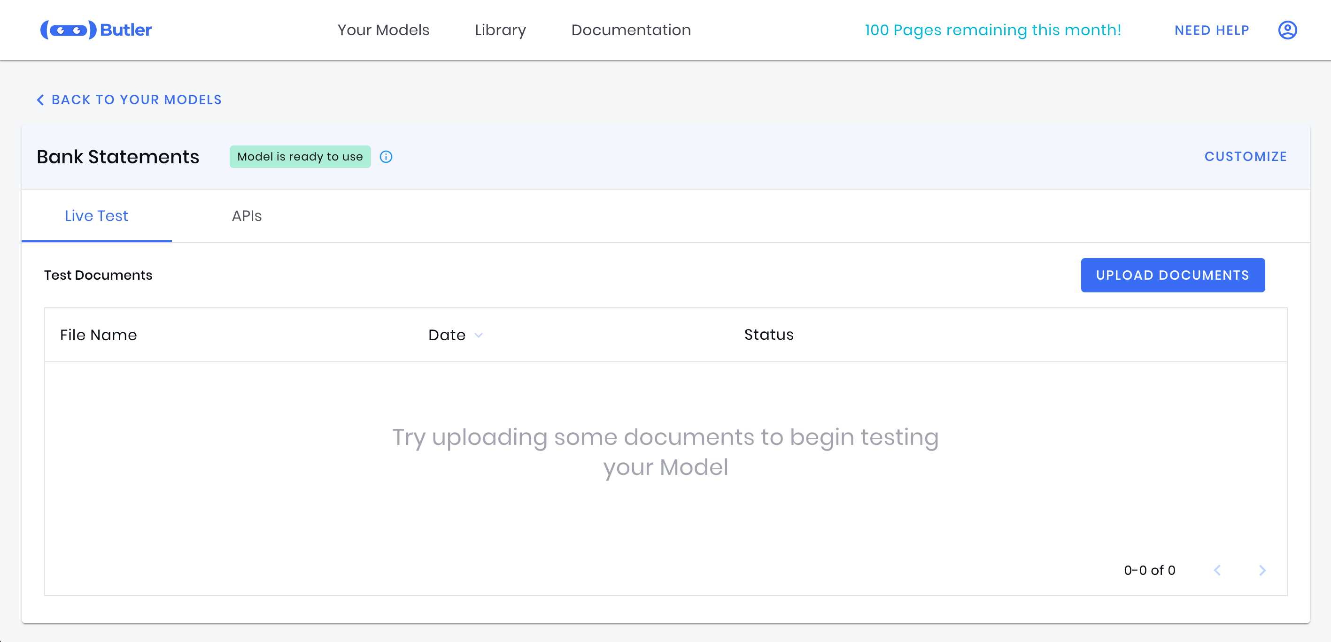The height and width of the screenshot is (642, 1331).
Task: Click the Need Help link
Action: pyautogui.click(x=1212, y=31)
